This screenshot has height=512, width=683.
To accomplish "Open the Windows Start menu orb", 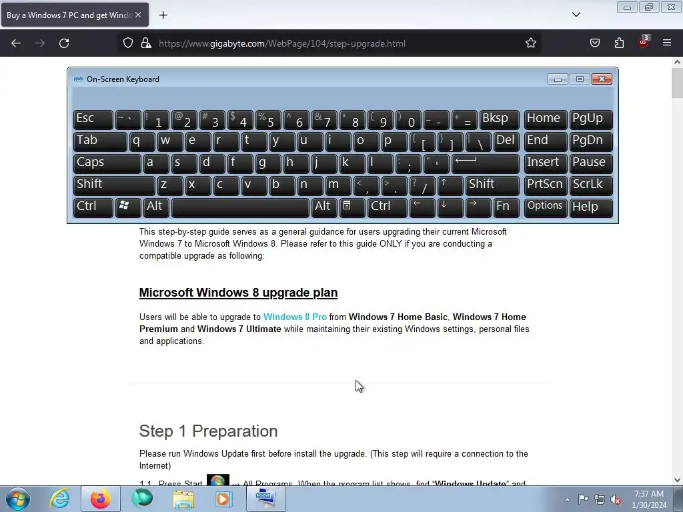I will pyautogui.click(x=18, y=499).
